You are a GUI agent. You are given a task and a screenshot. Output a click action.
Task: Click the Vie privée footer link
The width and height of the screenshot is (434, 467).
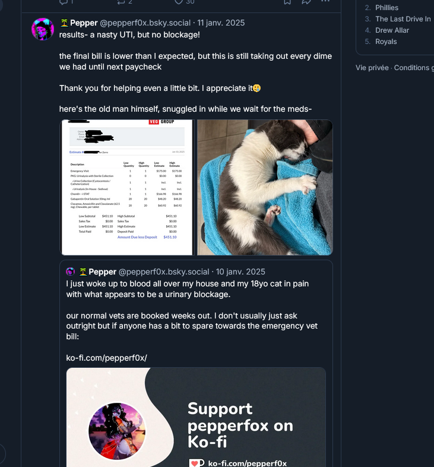372,68
